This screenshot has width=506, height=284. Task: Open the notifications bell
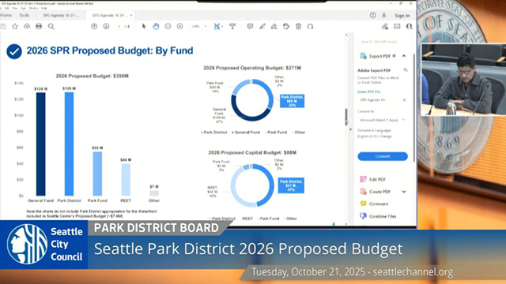pos(384,15)
